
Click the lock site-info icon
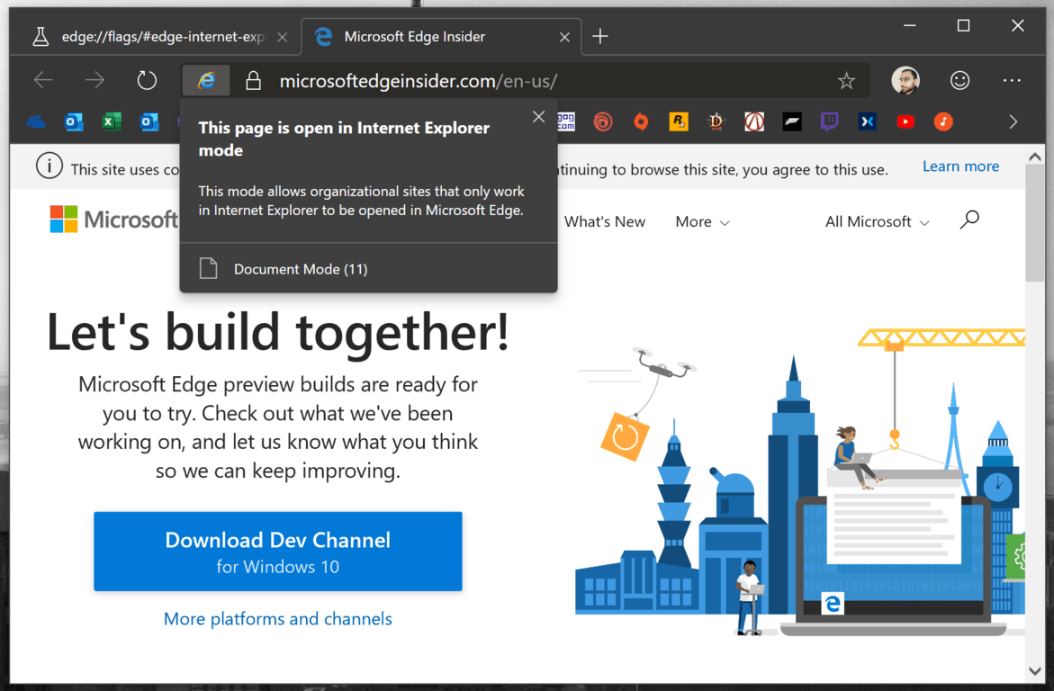tap(253, 81)
